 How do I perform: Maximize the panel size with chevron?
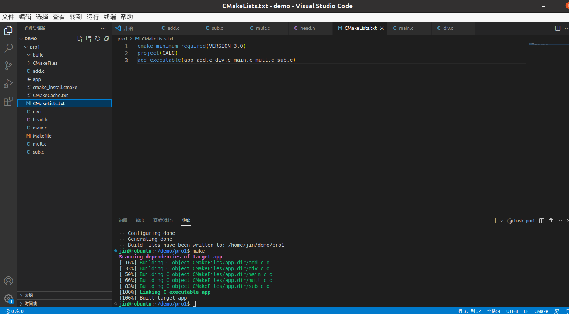pos(560,221)
